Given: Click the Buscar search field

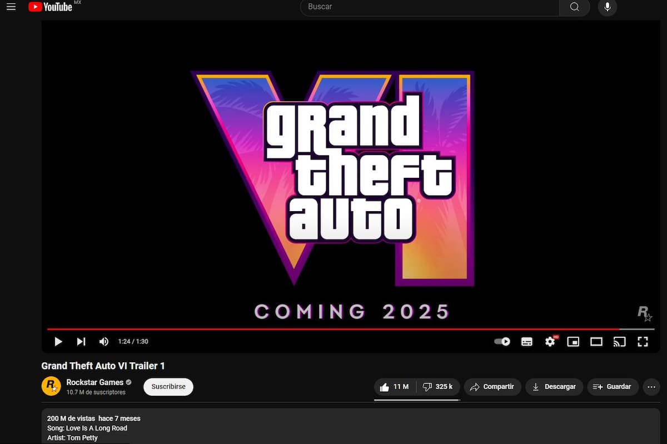Looking at the screenshot, I should pyautogui.click(x=430, y=7).
